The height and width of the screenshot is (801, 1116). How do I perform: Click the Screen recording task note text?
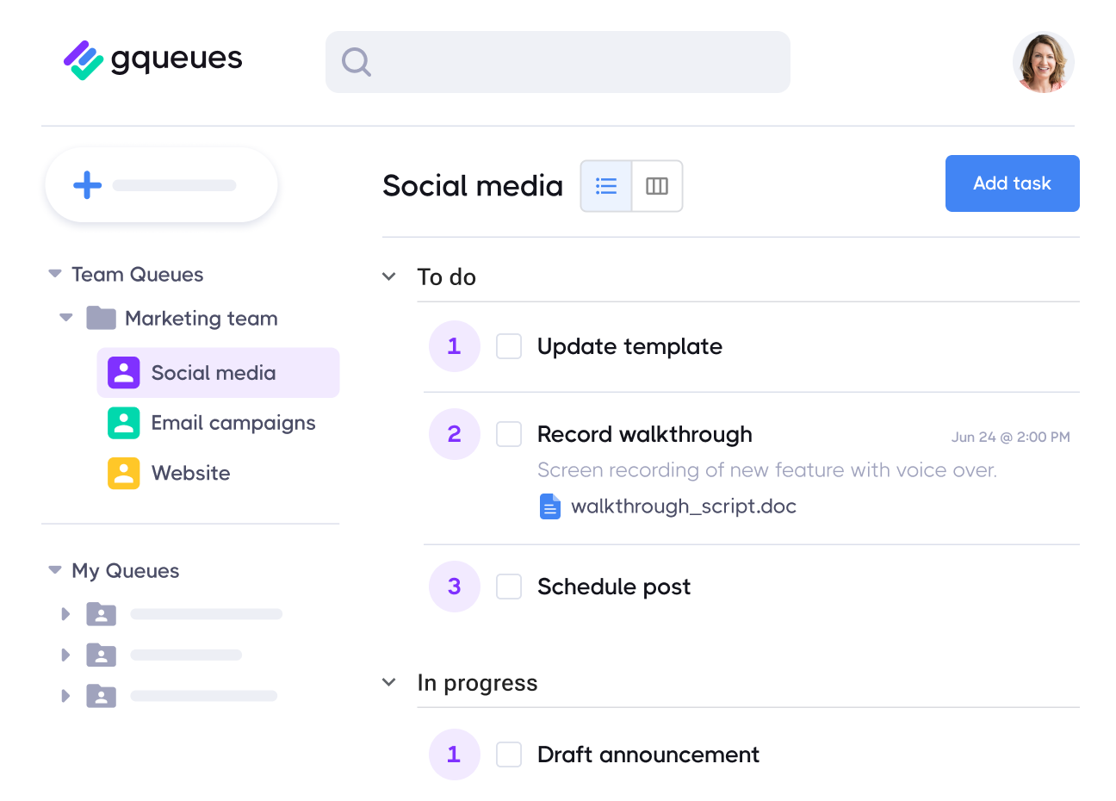coord(767,470)
